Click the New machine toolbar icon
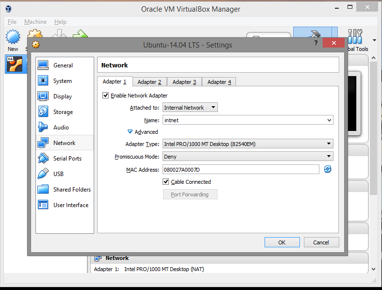The height and width of the screenshot is (290, 382). (x=13, y=37)
